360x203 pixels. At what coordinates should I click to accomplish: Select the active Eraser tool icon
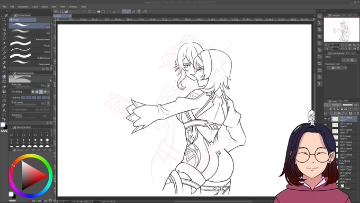(4, 76)
